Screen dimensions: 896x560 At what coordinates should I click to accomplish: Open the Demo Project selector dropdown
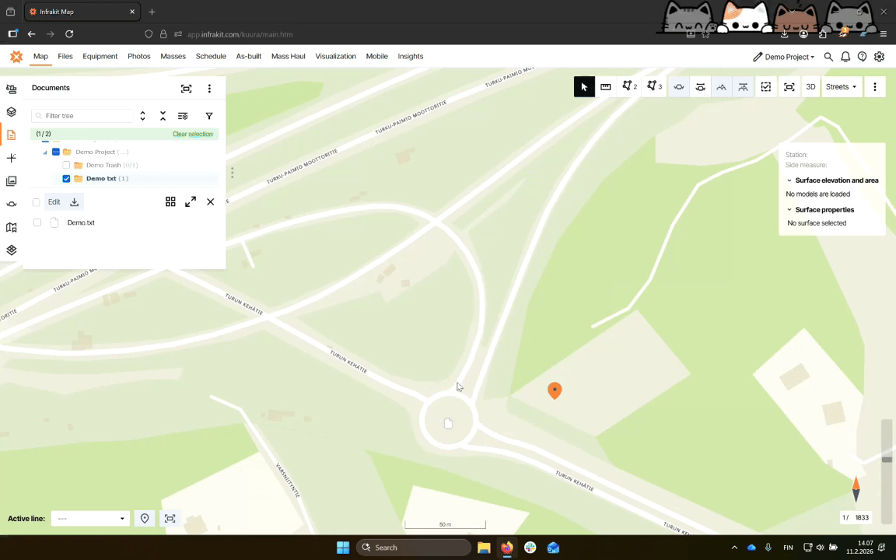[x=783, y=57]
